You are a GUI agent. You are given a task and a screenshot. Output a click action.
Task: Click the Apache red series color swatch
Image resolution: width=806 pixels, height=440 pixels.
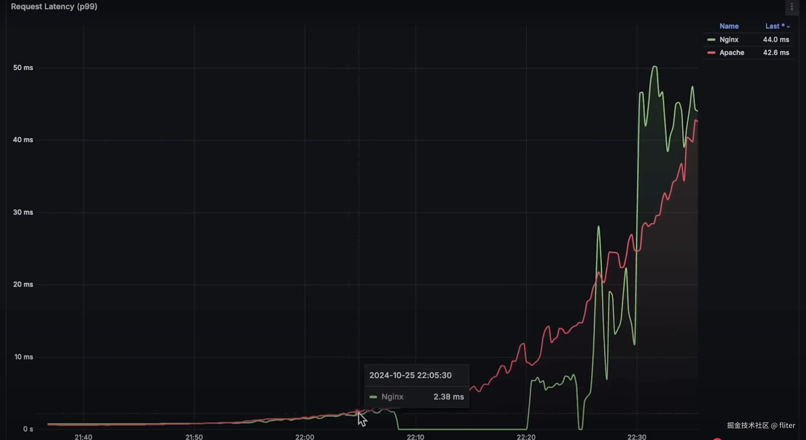point(711,53)
